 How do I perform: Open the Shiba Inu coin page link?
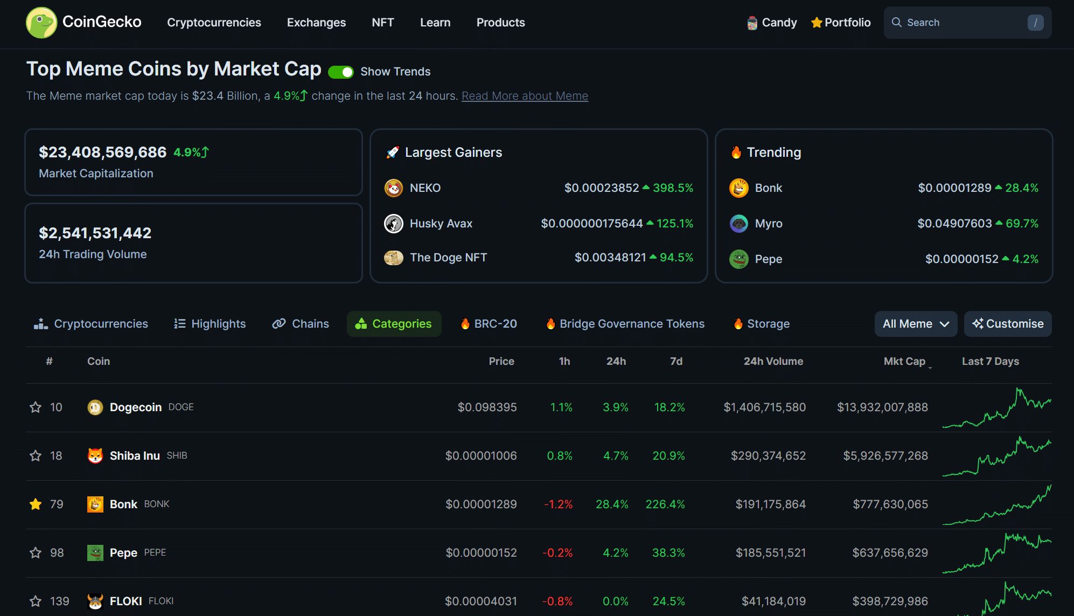(x=135, y=456)
